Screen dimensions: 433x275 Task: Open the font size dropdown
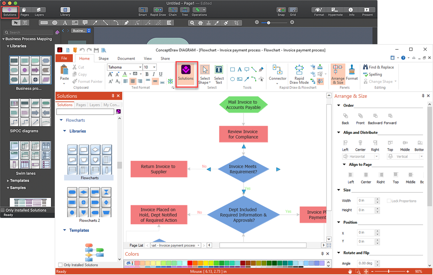click(x=154, y=67)
